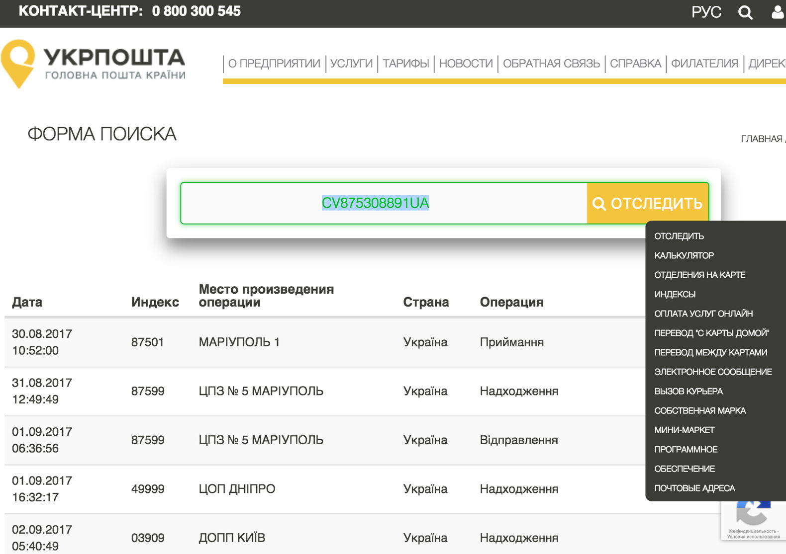The width and height of the screenshot is (786, 554).
Task: Click the date 01.09.2017 16:32:17 cell
Action: click(x=42, y=489)
